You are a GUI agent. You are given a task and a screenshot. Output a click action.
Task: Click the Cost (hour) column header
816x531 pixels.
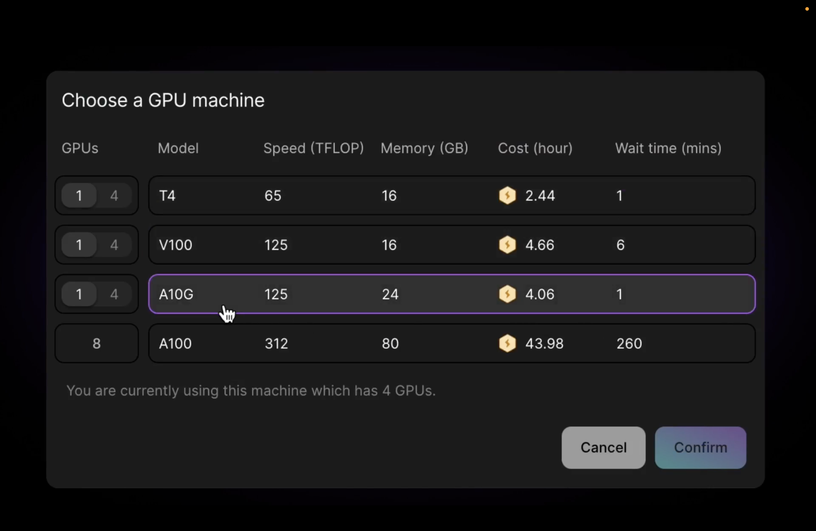click(535, 148)
